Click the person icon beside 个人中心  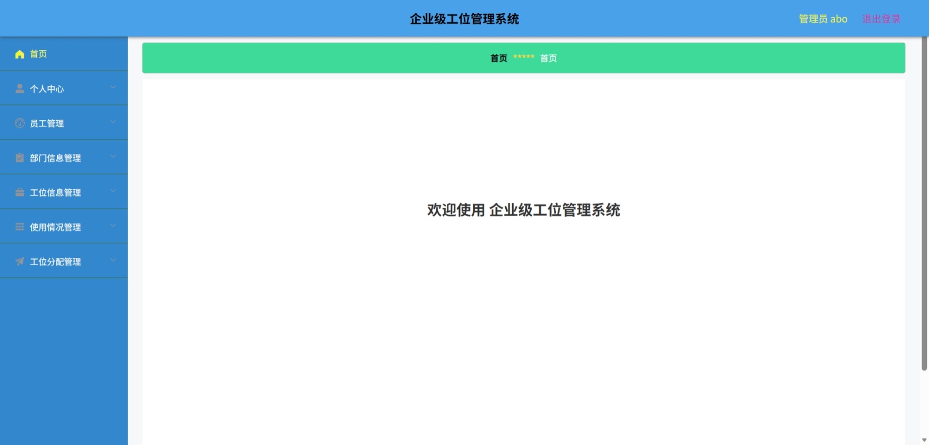tap(19, 89)
